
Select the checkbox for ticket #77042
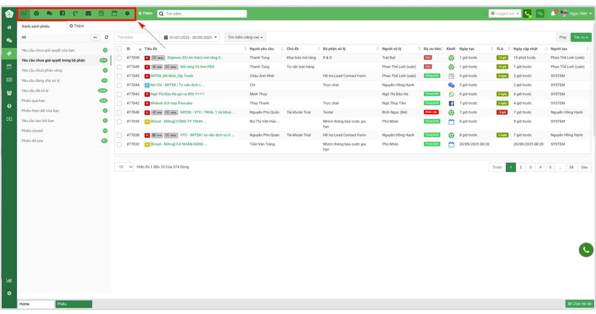coord(119,103)
